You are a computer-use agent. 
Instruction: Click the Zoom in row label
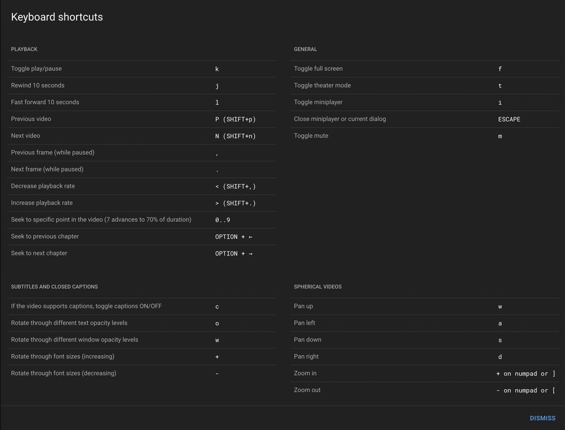305,373
